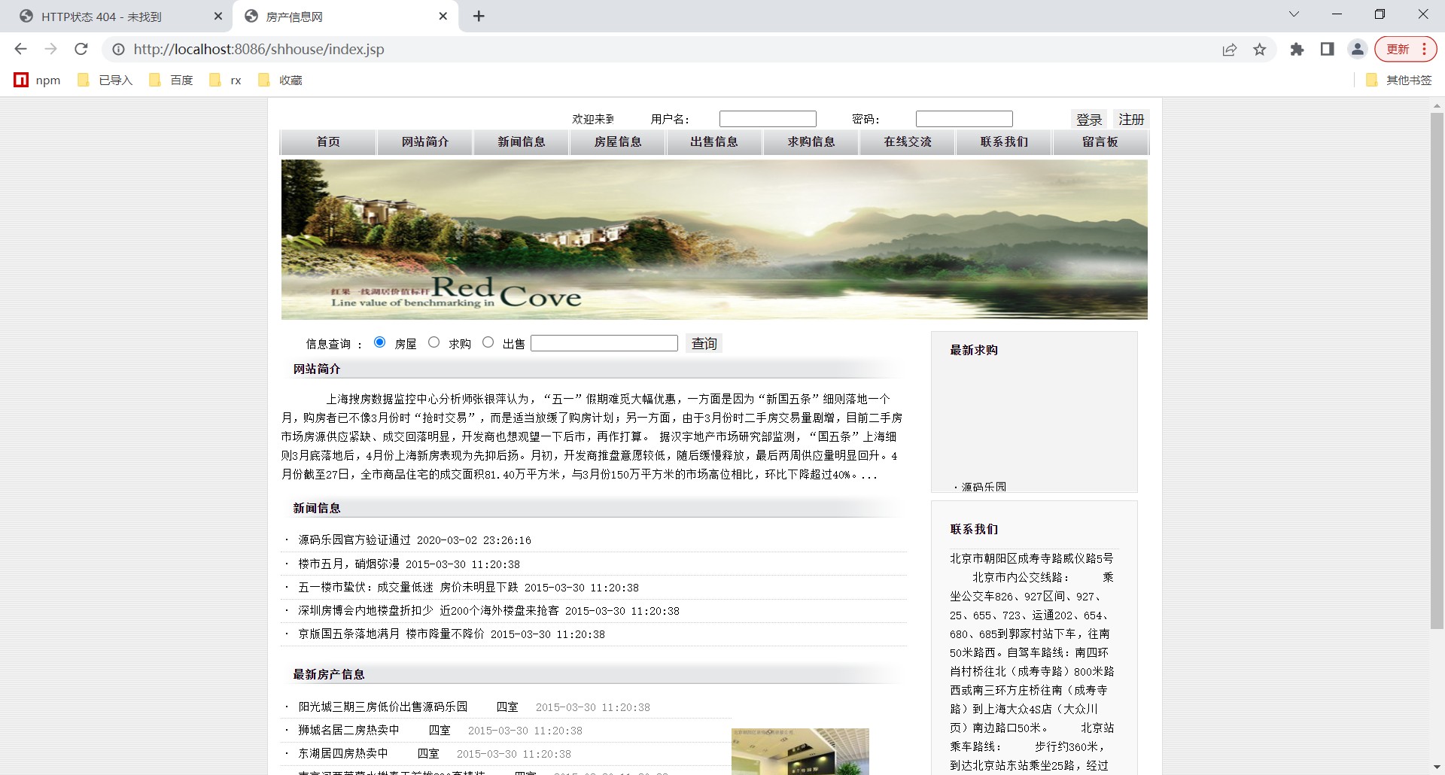Viewport: 1445px width, 775px height.
Task: Open the profile avatar menu
Action: (x=1358, y=49)
